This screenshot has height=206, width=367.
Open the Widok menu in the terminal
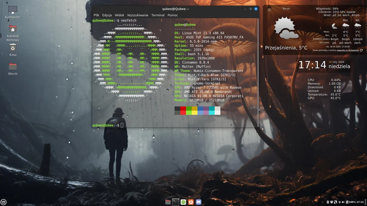click(x=119, y=15)
